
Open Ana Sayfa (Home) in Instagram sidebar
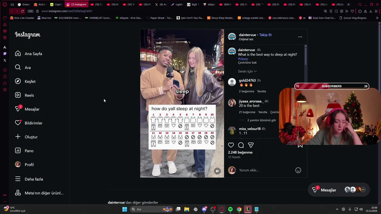tap(29, 54)
